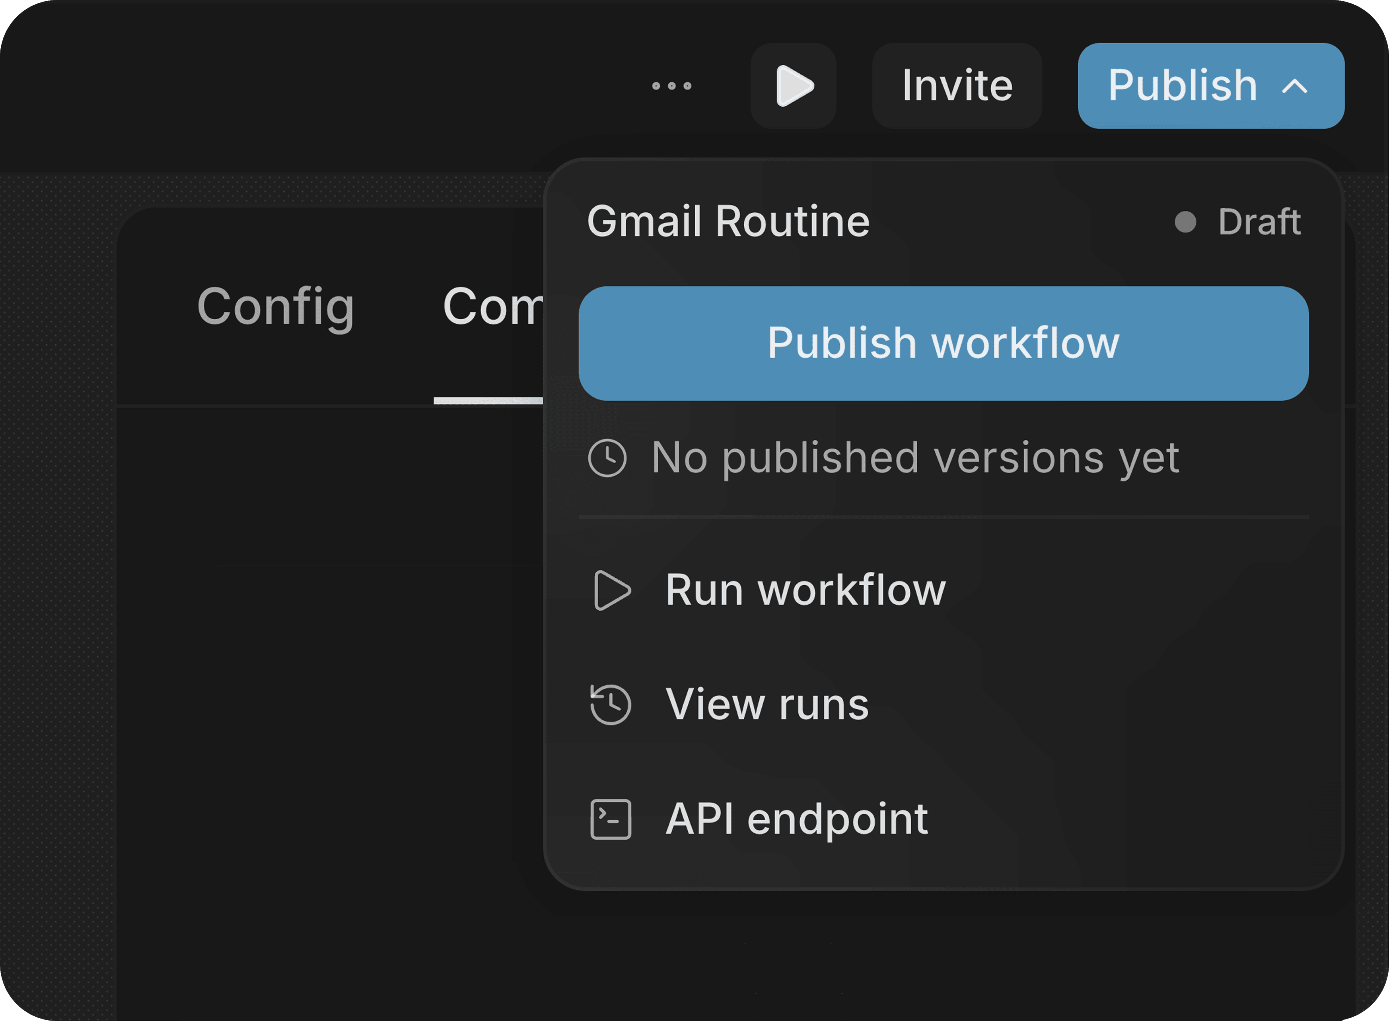
Task: Click the clock icon beside No published versions
Action: point(608,458)
